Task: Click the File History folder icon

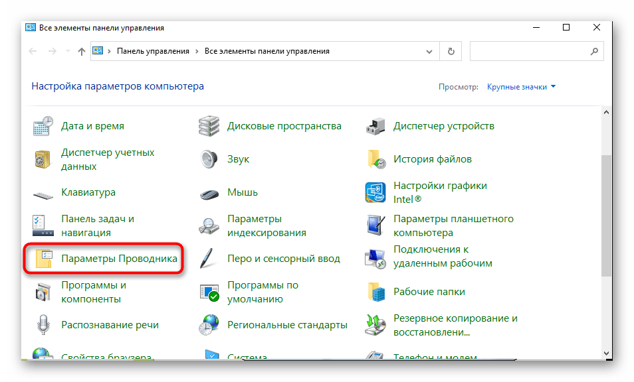Action: click(375, 159)
